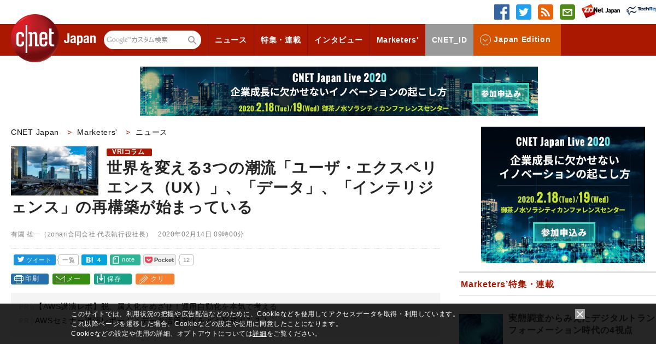Viewport: 656px width, 344px height.
Task: Open the Marketers' menu item
Action: 397,40
